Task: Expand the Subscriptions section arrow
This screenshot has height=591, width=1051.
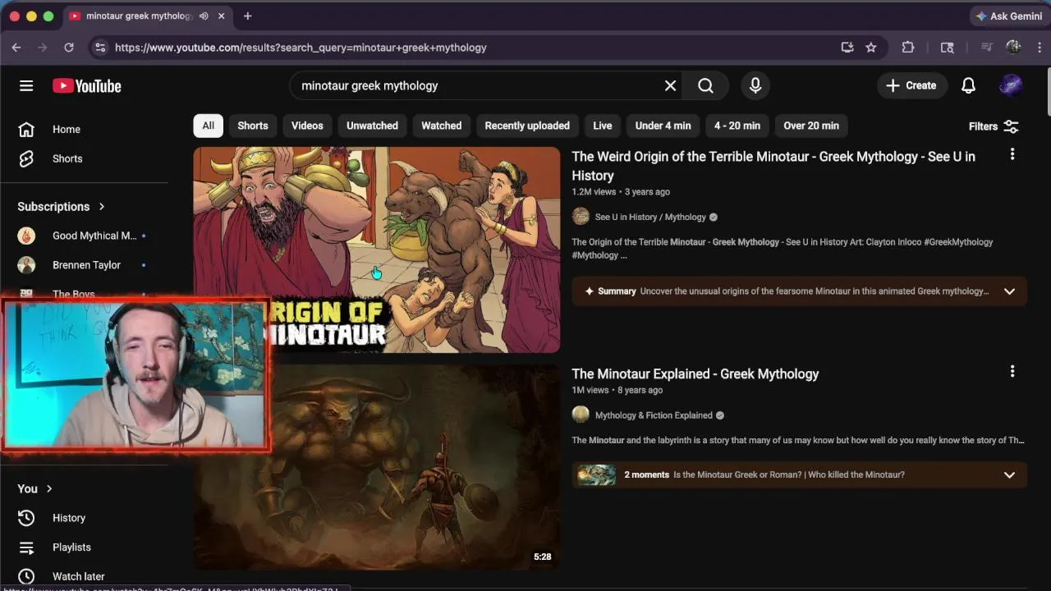Action: click(x=102, y=206)
